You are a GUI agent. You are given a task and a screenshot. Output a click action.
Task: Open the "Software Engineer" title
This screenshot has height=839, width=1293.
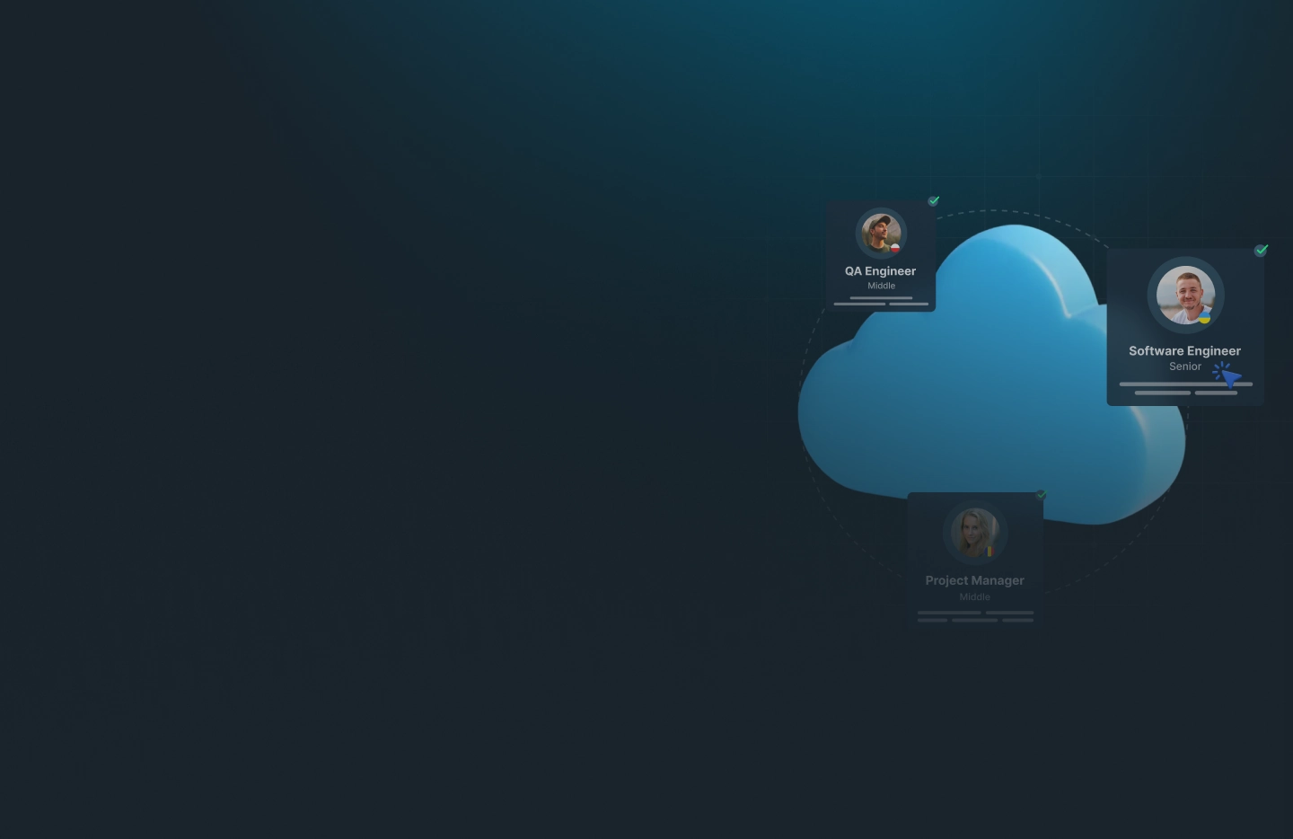pos(1184,351)
